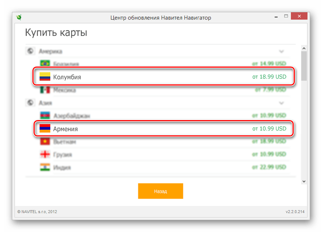The width and height of the screenshot is (322, 232).
Task: Click the Бразилия price от 14.99 USD
Action: (x=269, y=64)
